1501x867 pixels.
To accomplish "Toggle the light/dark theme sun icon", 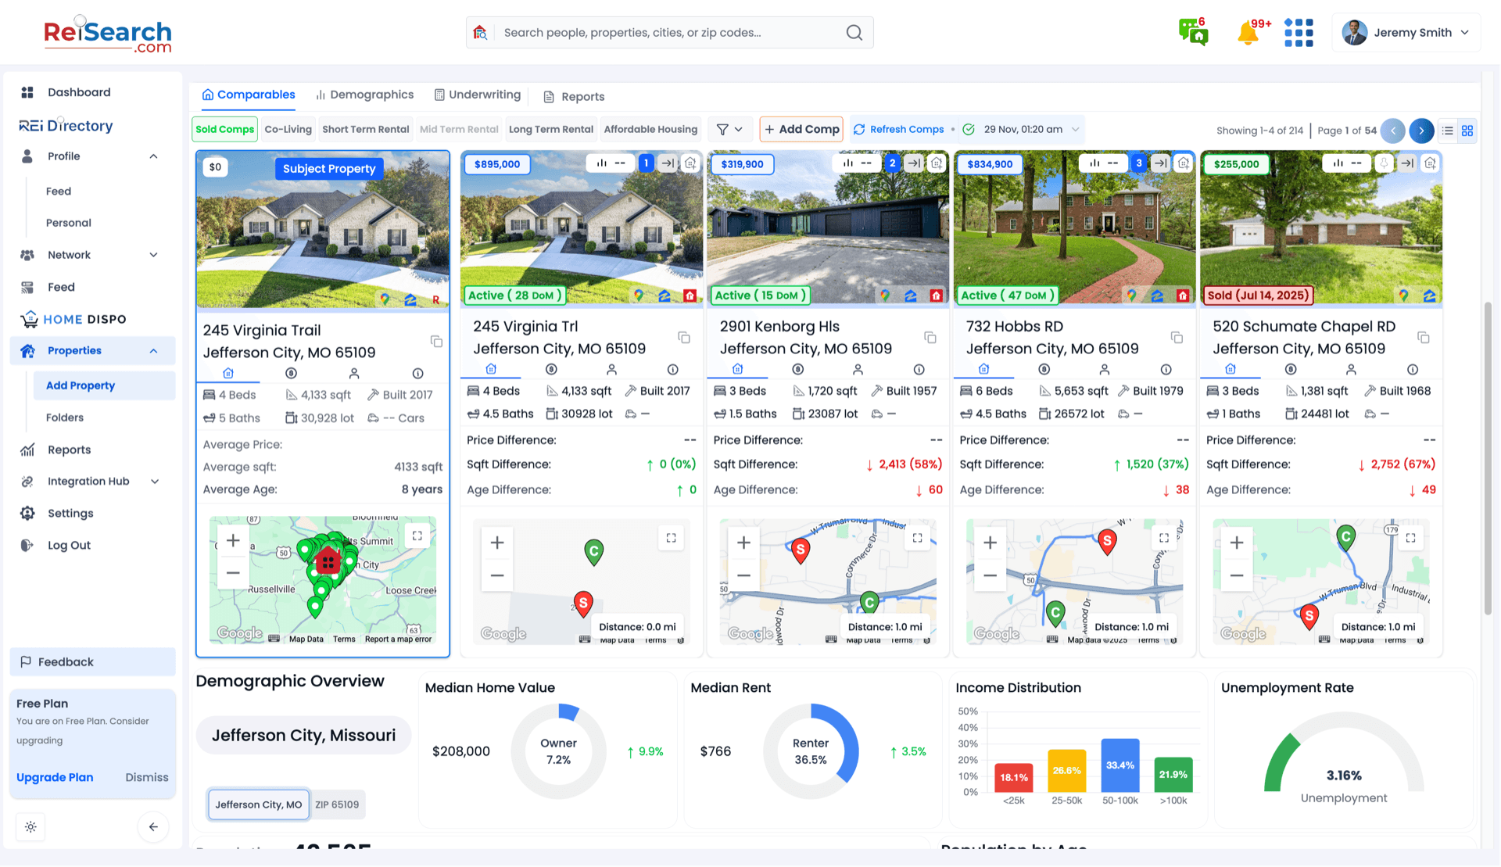I will pyautogui.click(x=30, y=827).
